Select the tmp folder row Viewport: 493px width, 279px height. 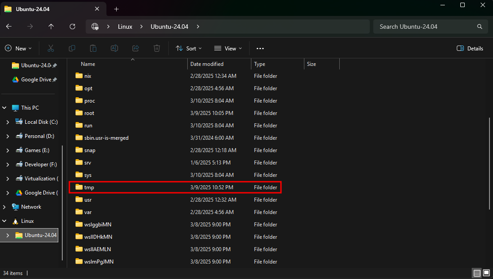click(175, 187)
